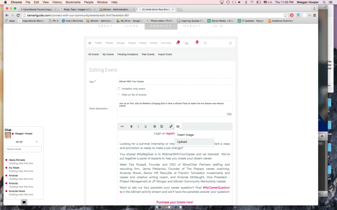Go to Videos in the community toolbar
The width and height of the screenshot is (337, 210).
tap(143, 43)
